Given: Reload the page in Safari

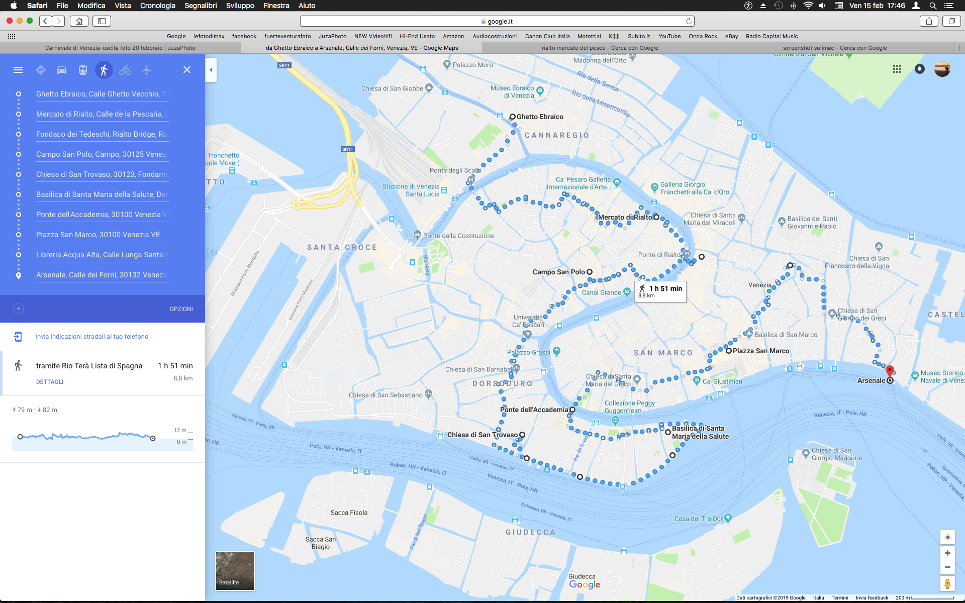Looking at the screenshot, I should 689,21.
